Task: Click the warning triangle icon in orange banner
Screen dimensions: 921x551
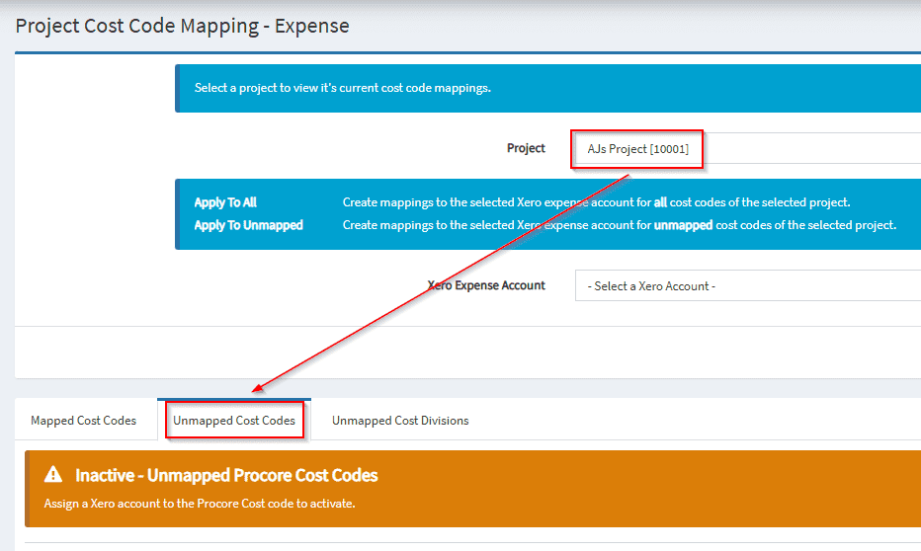Action: pos(53,476)
